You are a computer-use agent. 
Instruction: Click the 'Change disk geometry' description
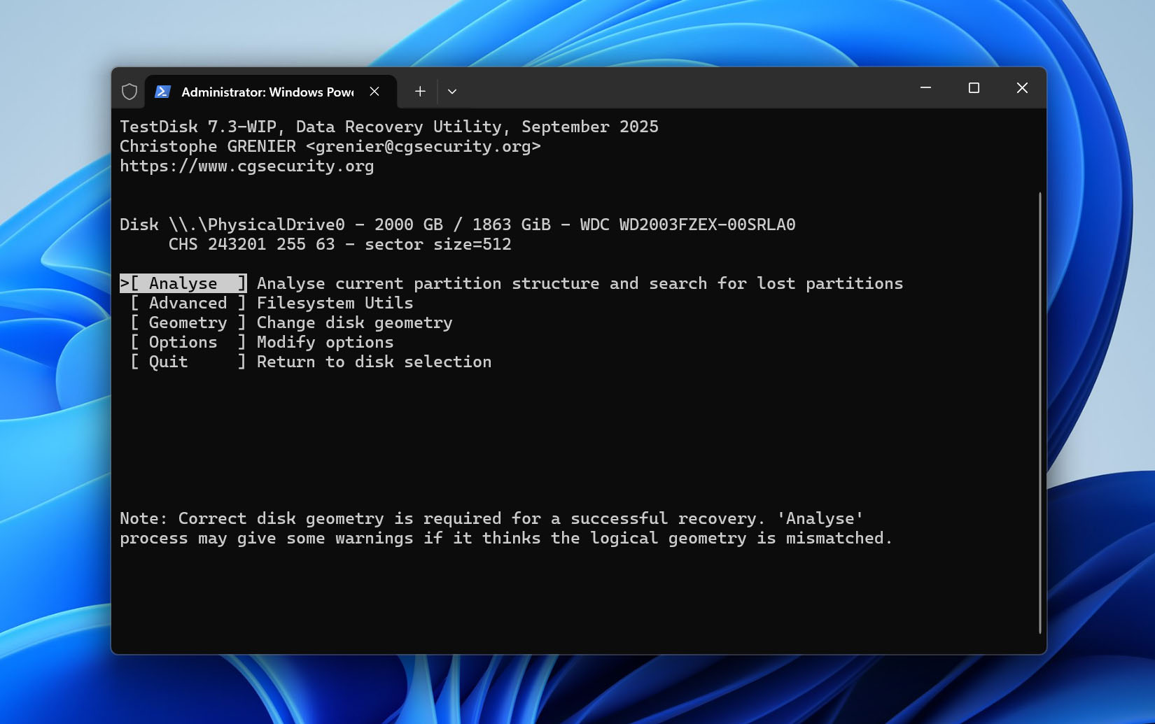click(354, 322)
